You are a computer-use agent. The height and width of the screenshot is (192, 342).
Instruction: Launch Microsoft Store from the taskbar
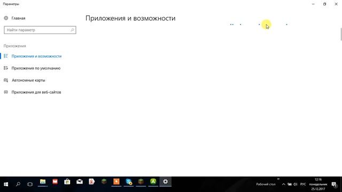(x=67, y=181)
